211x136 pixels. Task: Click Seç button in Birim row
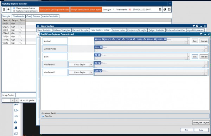point(195,56)
